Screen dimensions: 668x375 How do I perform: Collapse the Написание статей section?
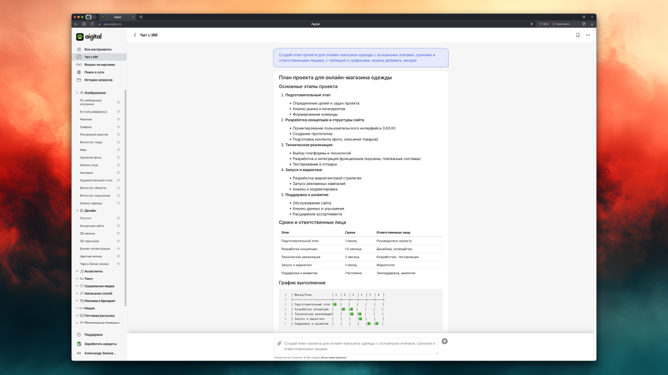tap(77, 293)
